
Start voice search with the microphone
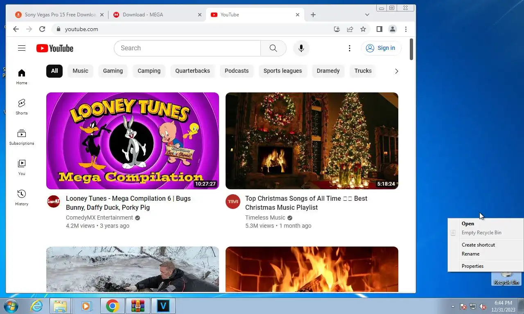pyautogui.click(x=301, y=48)
